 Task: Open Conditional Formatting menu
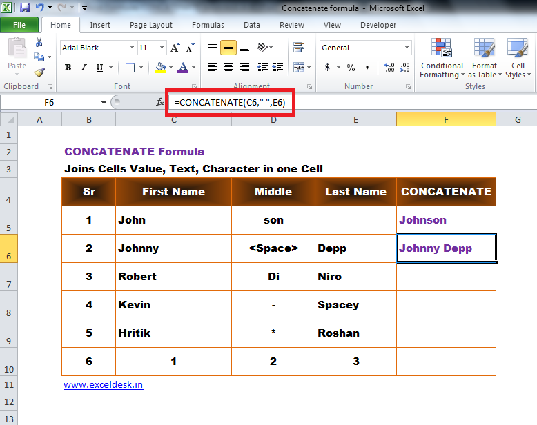[x=442, y=58]
